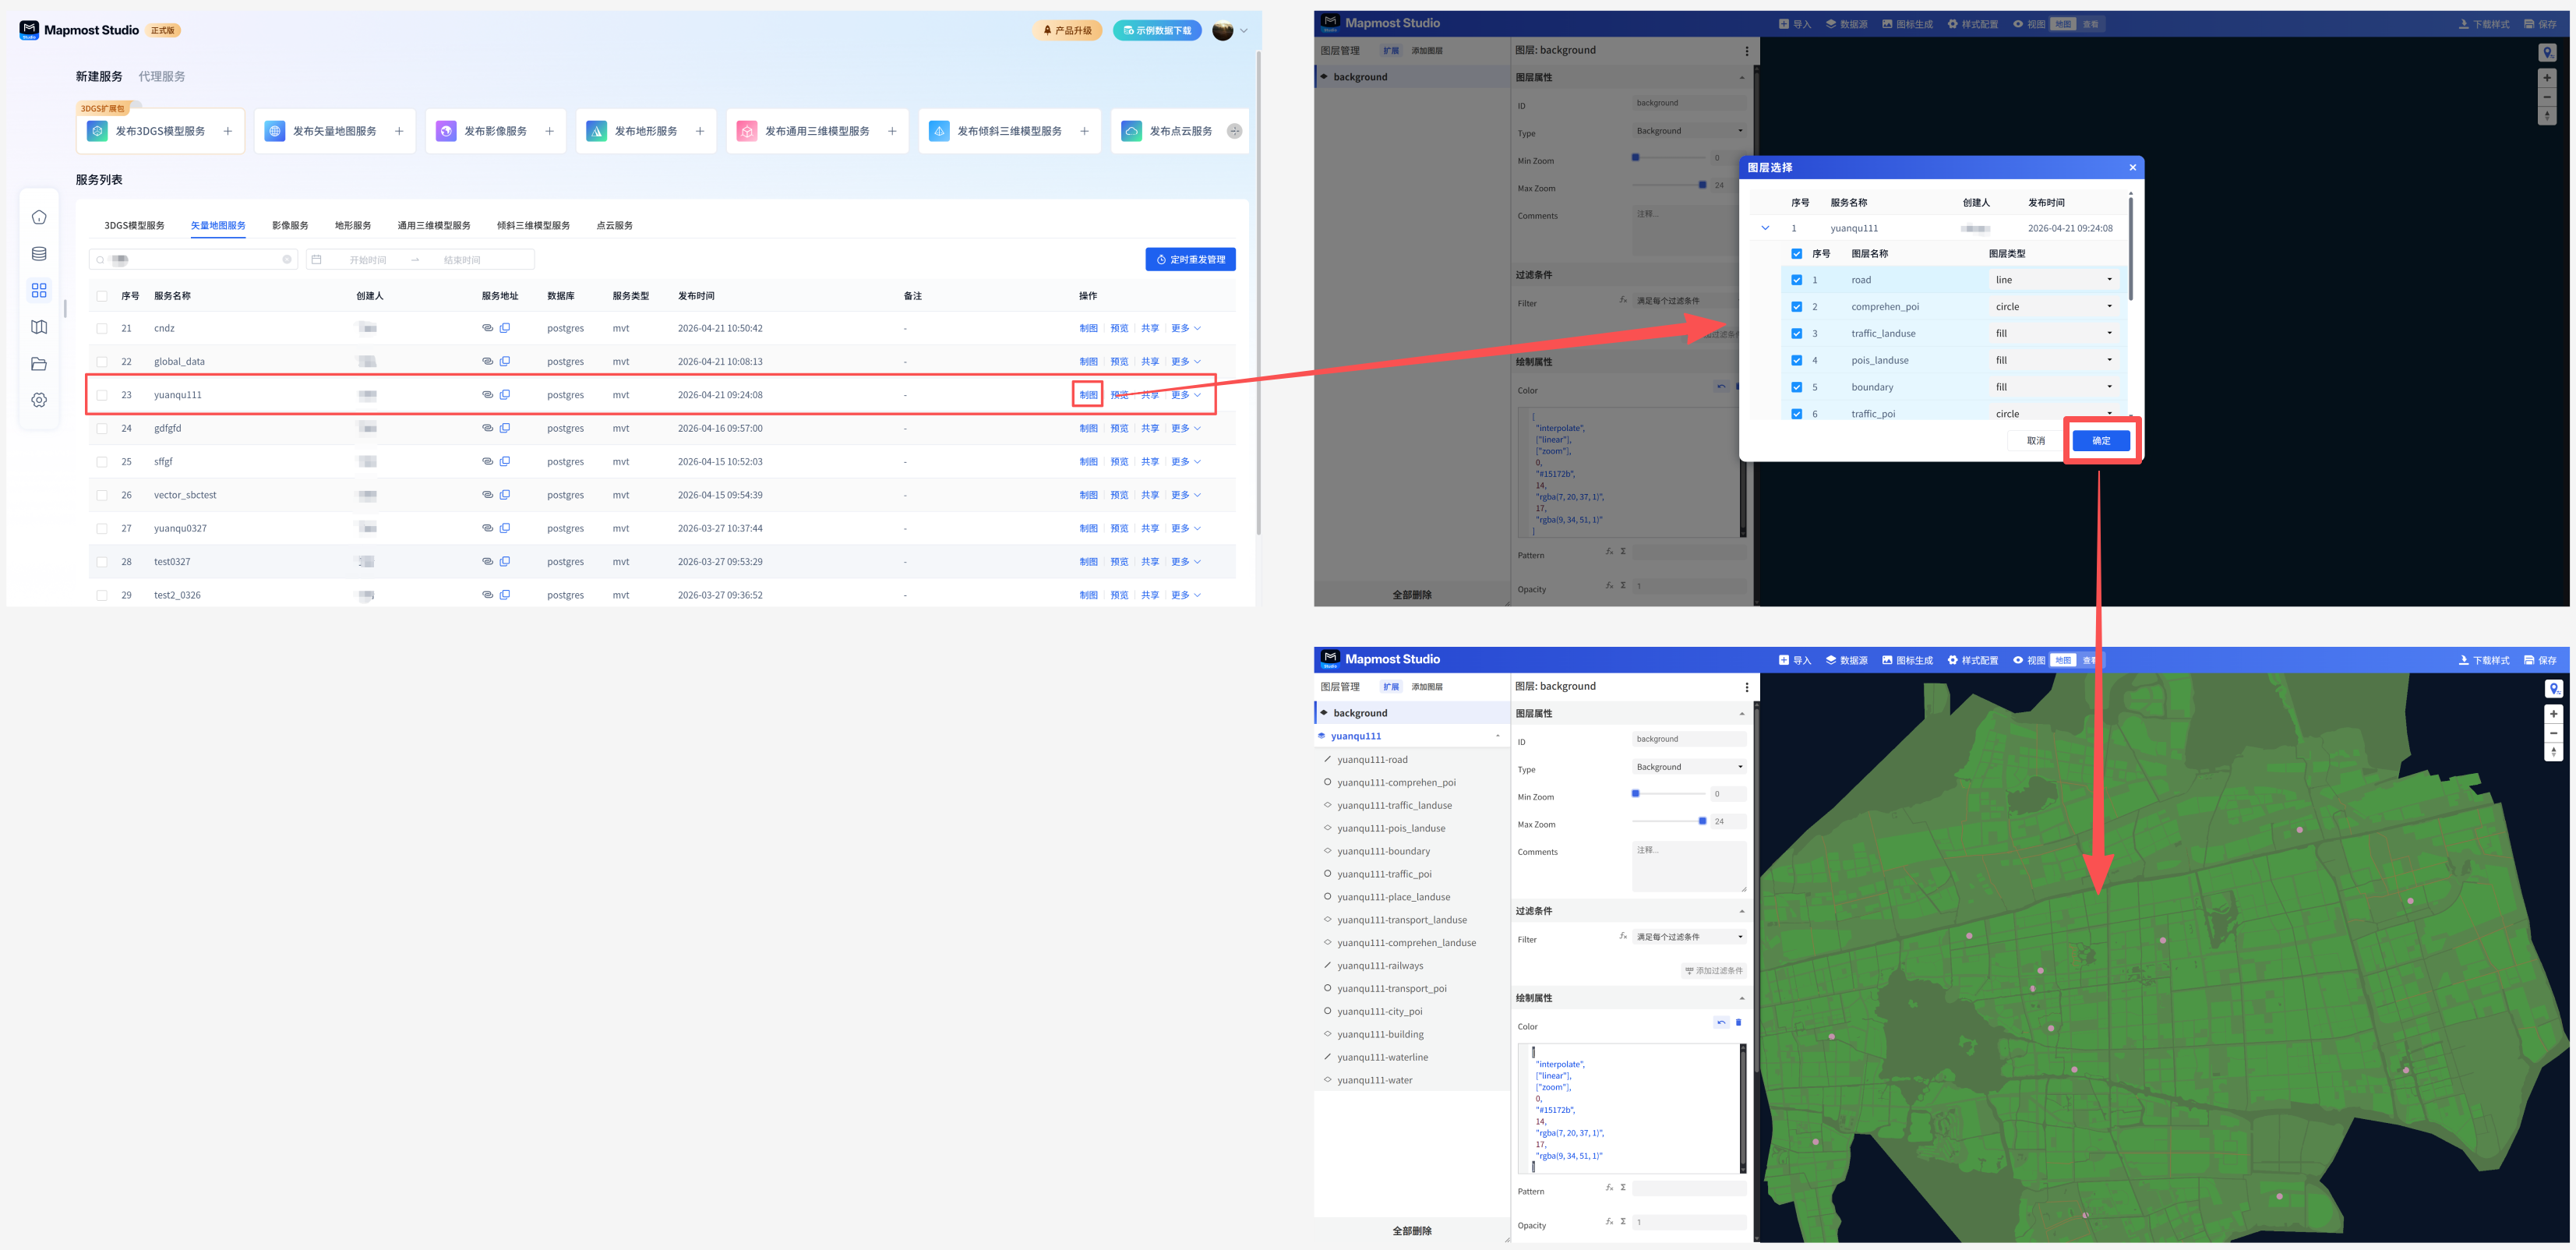
Task: Click the link icon in the global_data row
Action: 488,361
